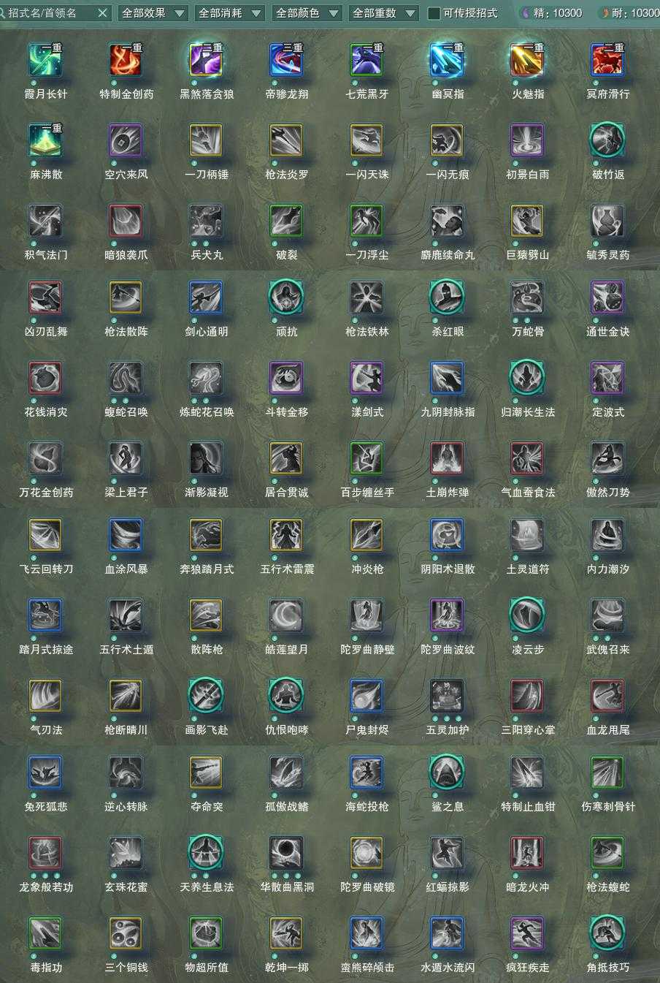This screenshot has height=983, width=660.
Task: Click the 幽冥指 skill icon
Action: [447, 60]
